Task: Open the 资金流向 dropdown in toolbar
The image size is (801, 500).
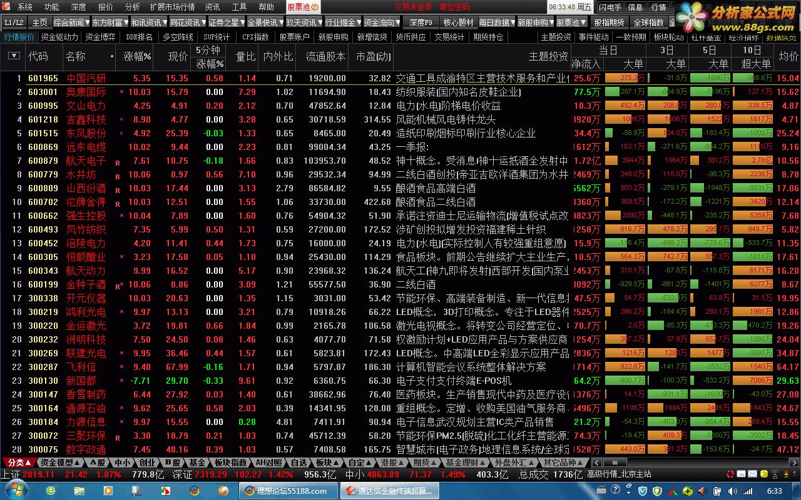Action: (381, 22)
